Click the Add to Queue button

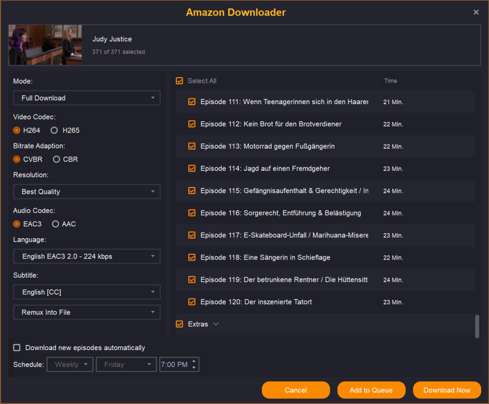coord(371,390)
